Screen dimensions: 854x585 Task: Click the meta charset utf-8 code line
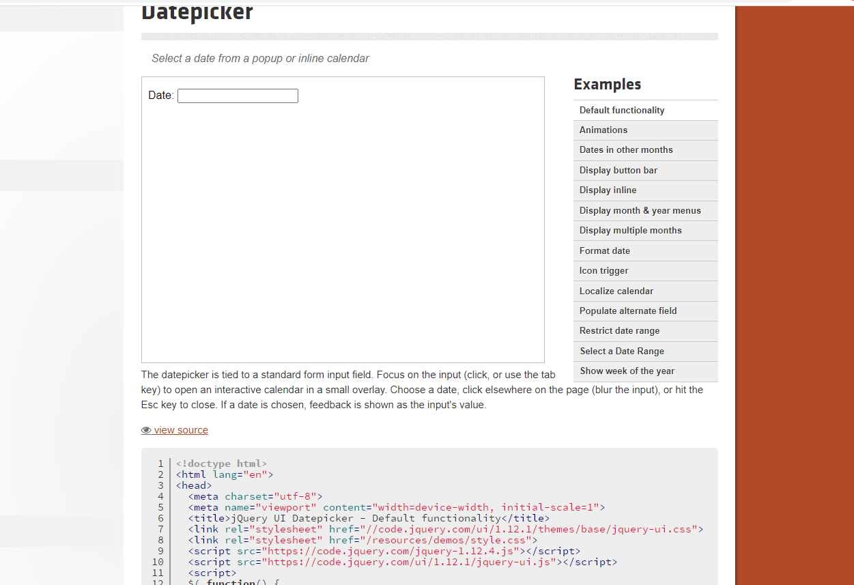pos(255,496)
